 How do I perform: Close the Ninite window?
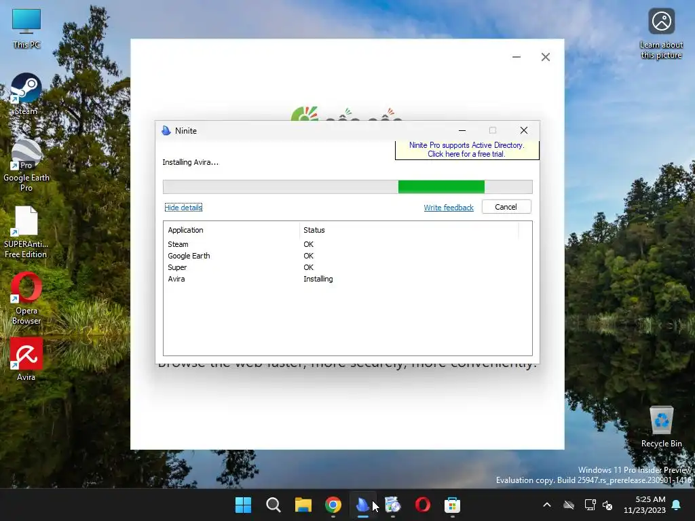pos(524,130)
